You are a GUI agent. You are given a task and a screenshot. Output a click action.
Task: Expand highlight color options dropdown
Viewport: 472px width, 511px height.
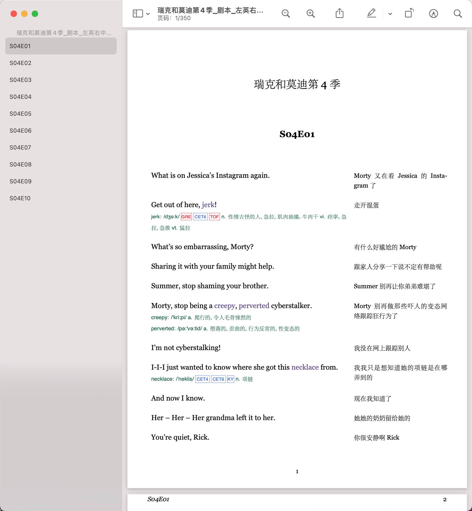[390, 14]
